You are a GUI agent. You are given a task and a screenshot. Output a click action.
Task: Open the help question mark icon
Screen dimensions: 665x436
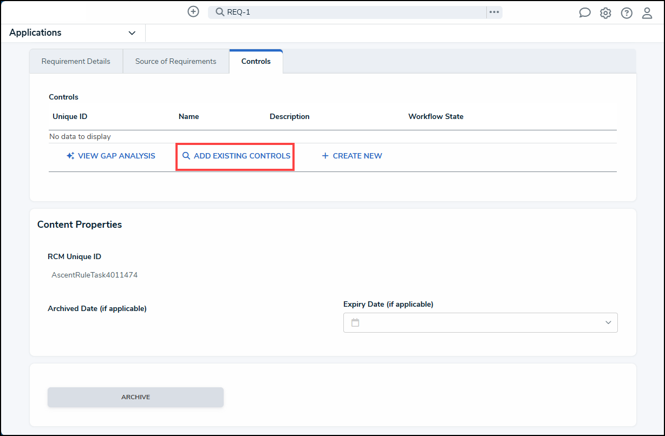627,13
